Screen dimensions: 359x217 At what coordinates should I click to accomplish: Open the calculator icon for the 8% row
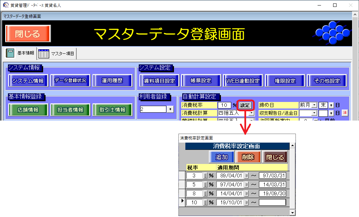[205, 194]
